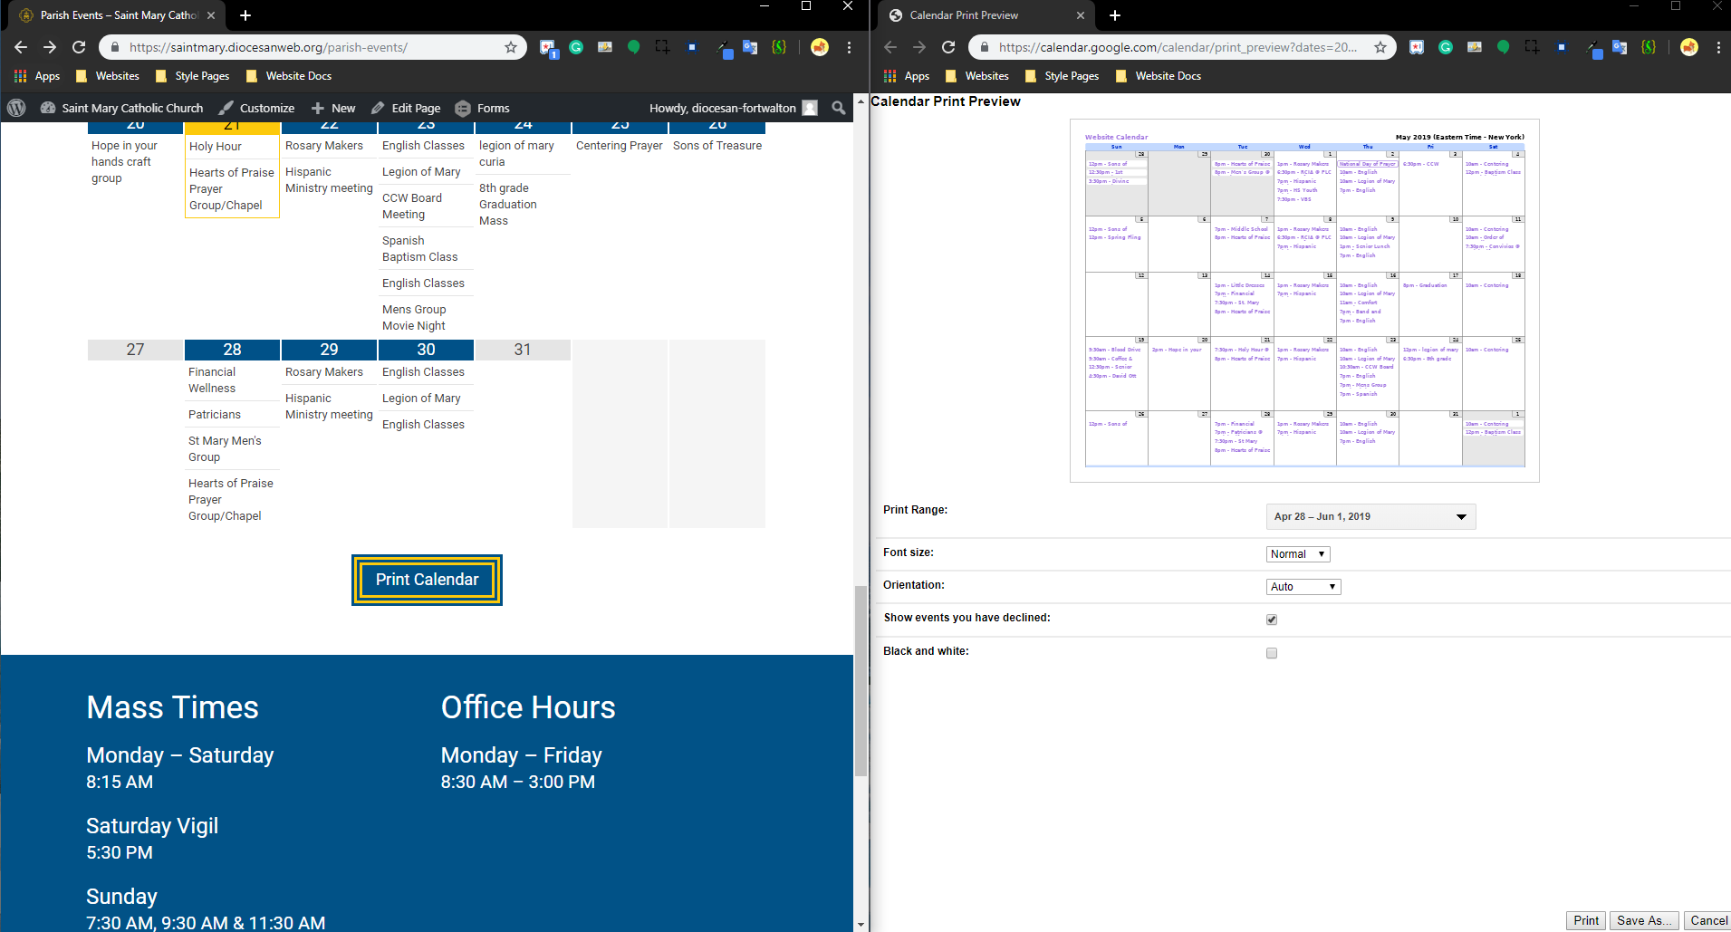Expand the Print Range dropdown
Image resolution: width=1731 pixels, height=932 pixels.
(x=1370, y=516)
